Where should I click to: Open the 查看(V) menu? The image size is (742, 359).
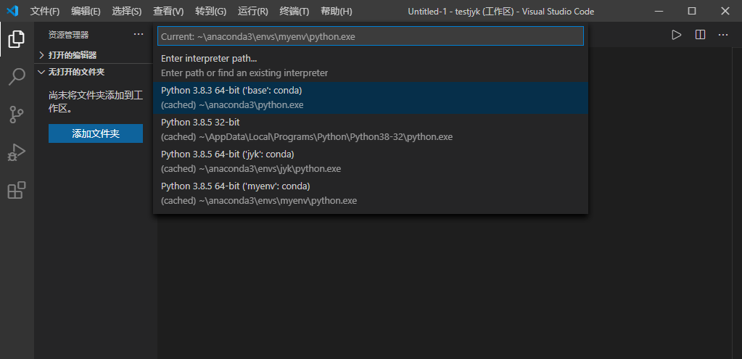(x=168, y=11)
